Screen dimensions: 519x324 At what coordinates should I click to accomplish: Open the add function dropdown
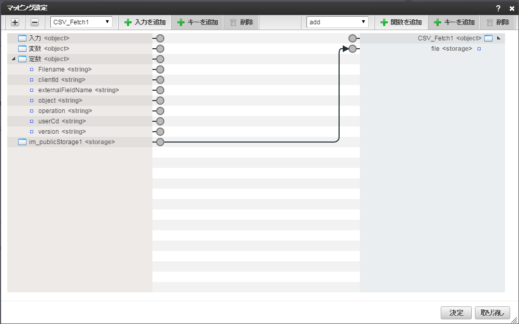click(338, 22)
